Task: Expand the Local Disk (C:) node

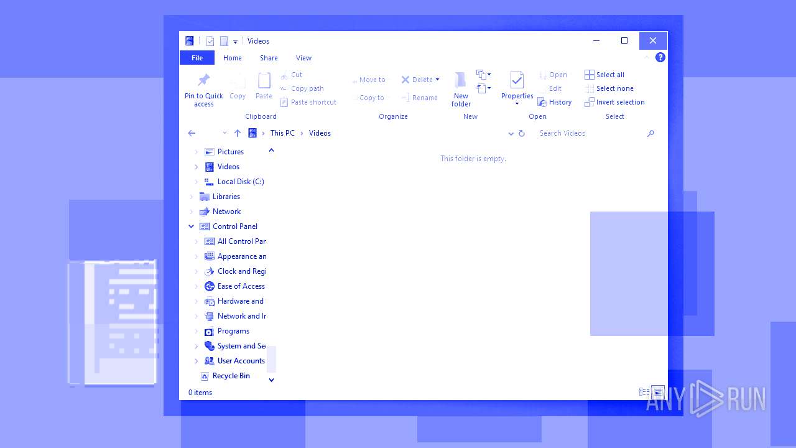Action: point(197,182)
